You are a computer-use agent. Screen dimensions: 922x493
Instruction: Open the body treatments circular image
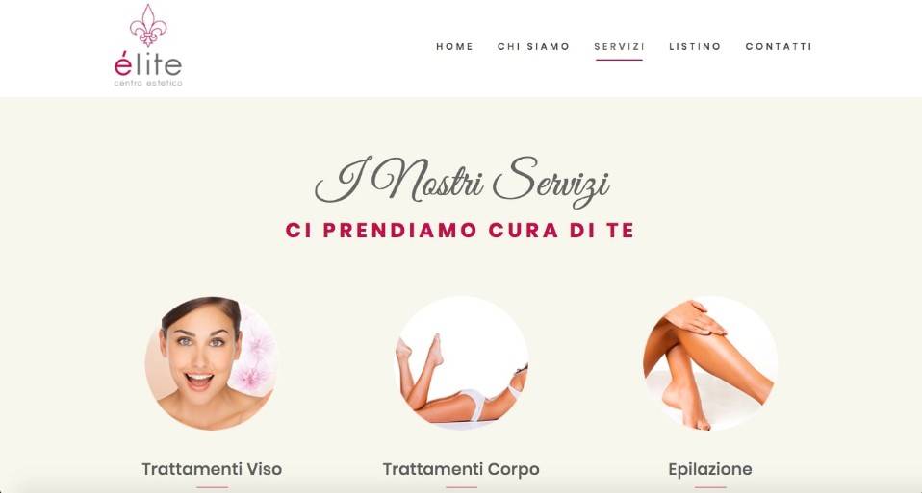point(461,363)
